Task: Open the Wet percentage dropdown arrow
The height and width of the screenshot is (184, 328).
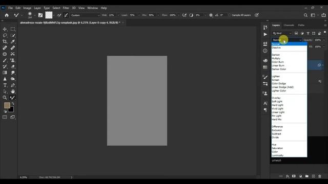Action: [118, 15]
